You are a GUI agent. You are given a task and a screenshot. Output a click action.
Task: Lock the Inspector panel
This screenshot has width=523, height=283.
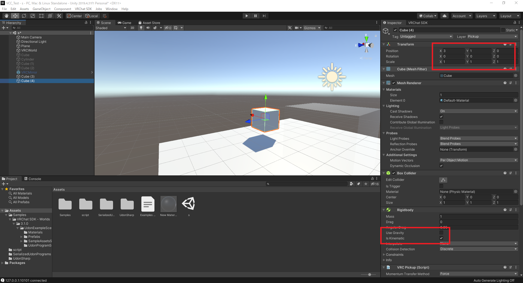pyautogui.click(x=515, y=23)
